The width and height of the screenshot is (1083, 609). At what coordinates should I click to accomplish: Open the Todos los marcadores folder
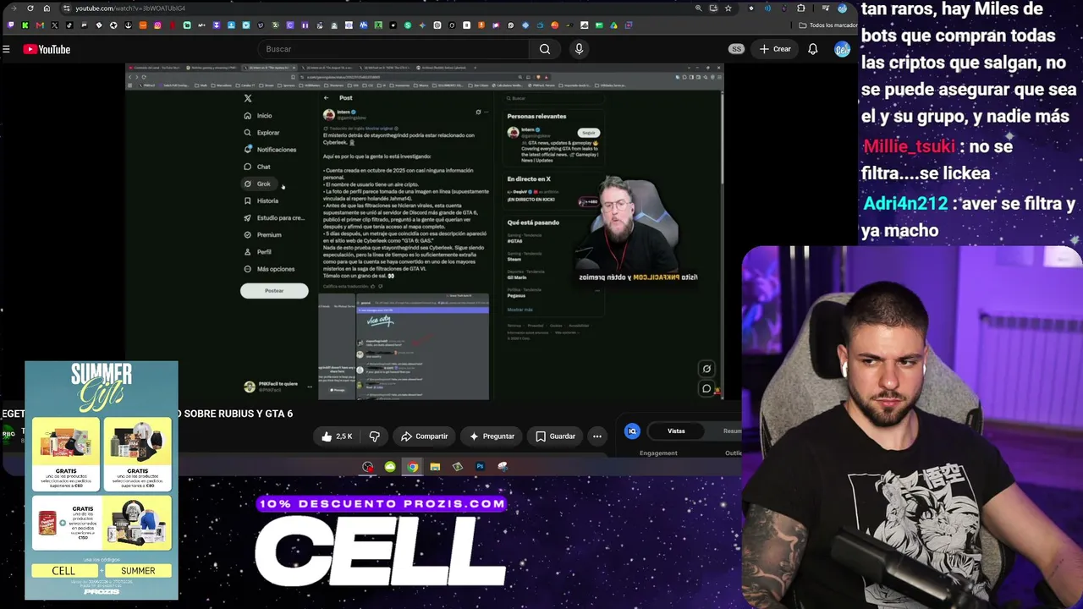[x=828, y=25]
